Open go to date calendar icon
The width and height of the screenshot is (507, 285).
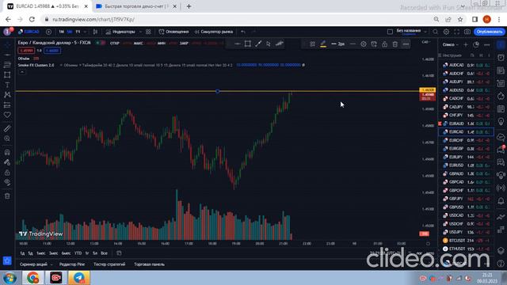[x=119, y=253]
